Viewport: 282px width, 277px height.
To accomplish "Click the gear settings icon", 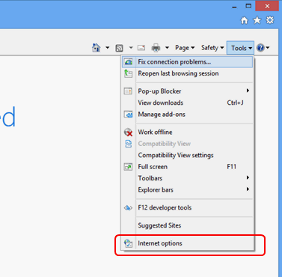I will pyautogui.click(x=270, y=20).
